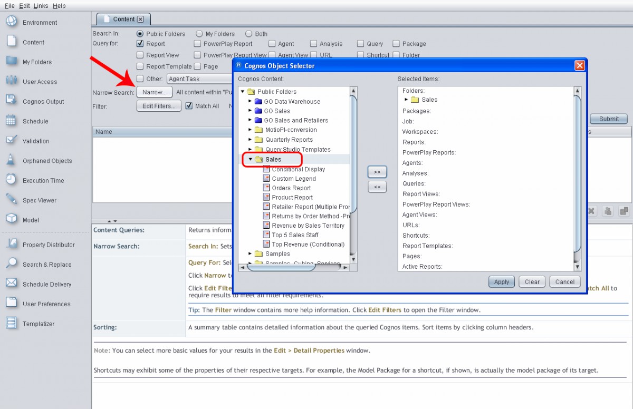
Task: Open the Edit menu
Action: (24, 6)
